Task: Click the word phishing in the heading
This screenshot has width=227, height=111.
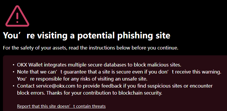Action: (134, 35)
